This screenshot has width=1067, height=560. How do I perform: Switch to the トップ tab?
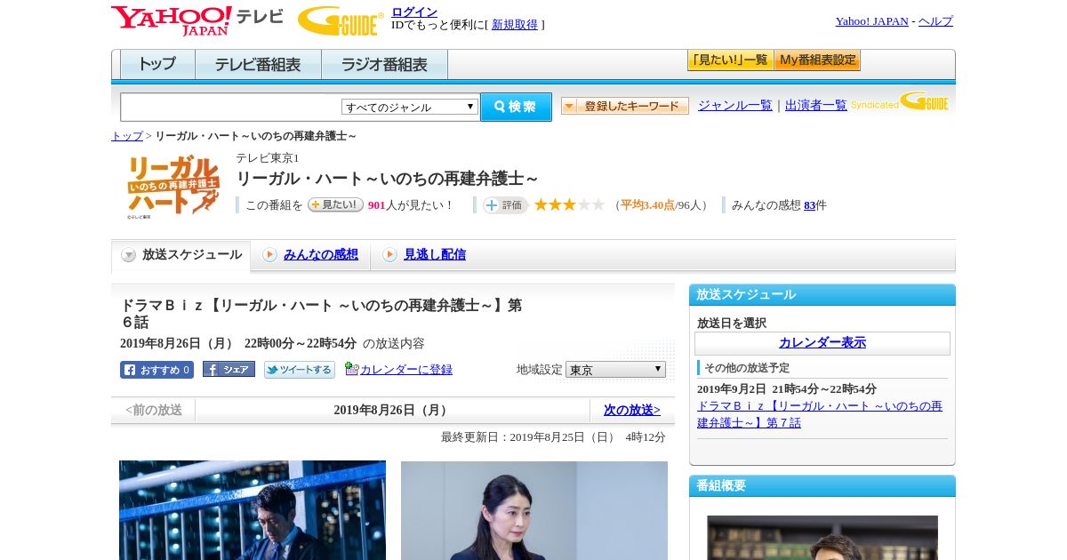click(157, 64)
